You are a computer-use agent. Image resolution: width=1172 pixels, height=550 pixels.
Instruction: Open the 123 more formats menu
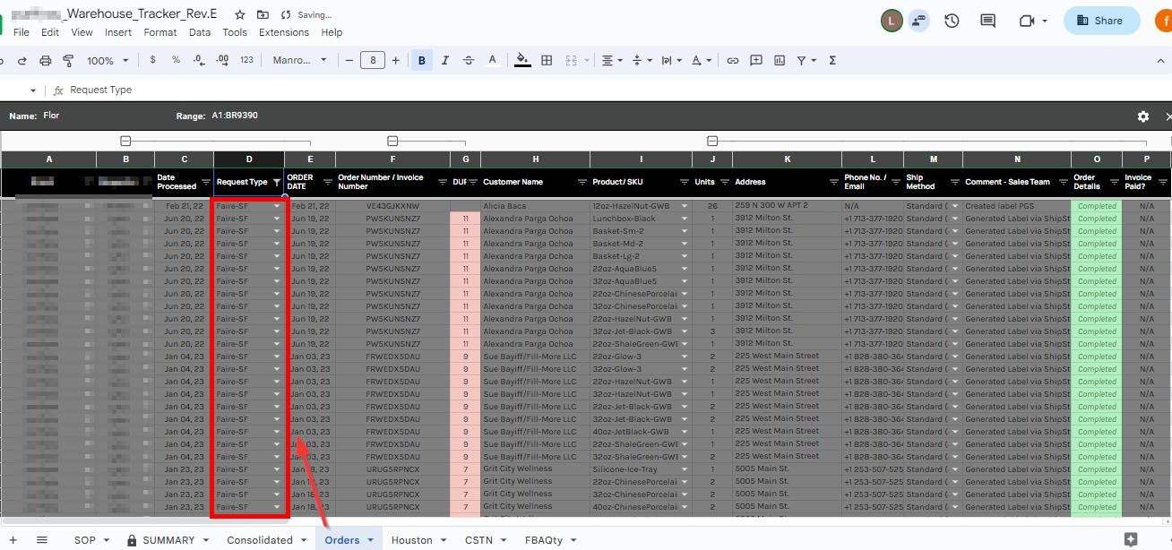tap(247, 60)
